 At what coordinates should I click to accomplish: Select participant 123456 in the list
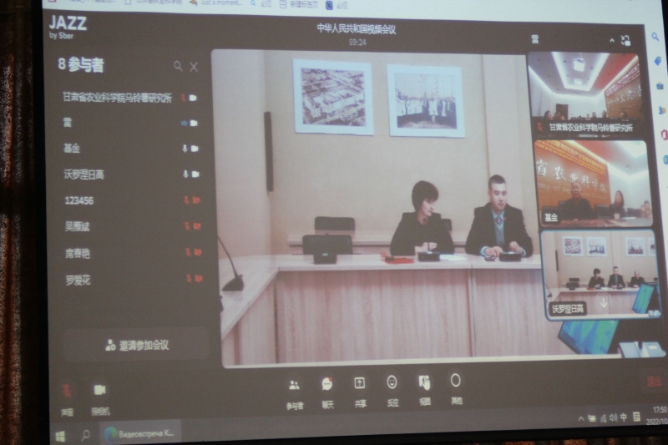click(79, 200)
